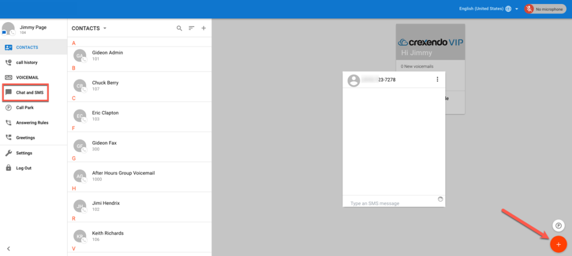572x256 pixels.
Task: Click the GF avatar of Gideon Fax
Action: tap(80, 146)
